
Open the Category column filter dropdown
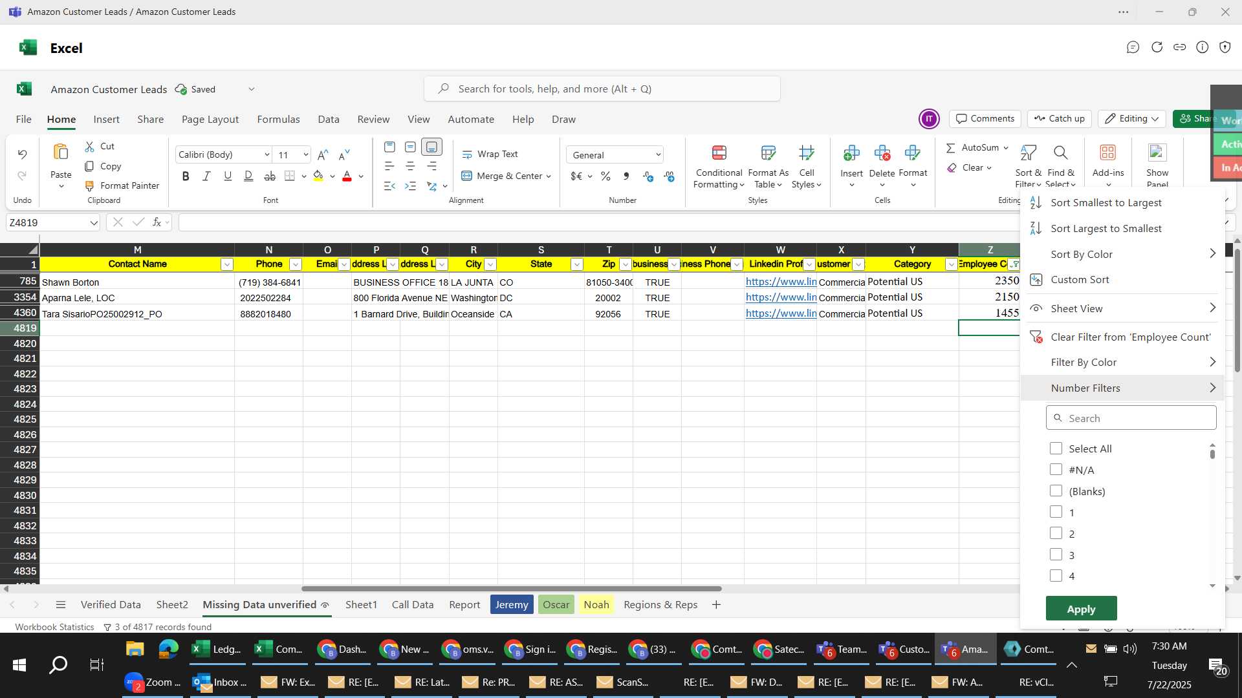pos(951,264)
